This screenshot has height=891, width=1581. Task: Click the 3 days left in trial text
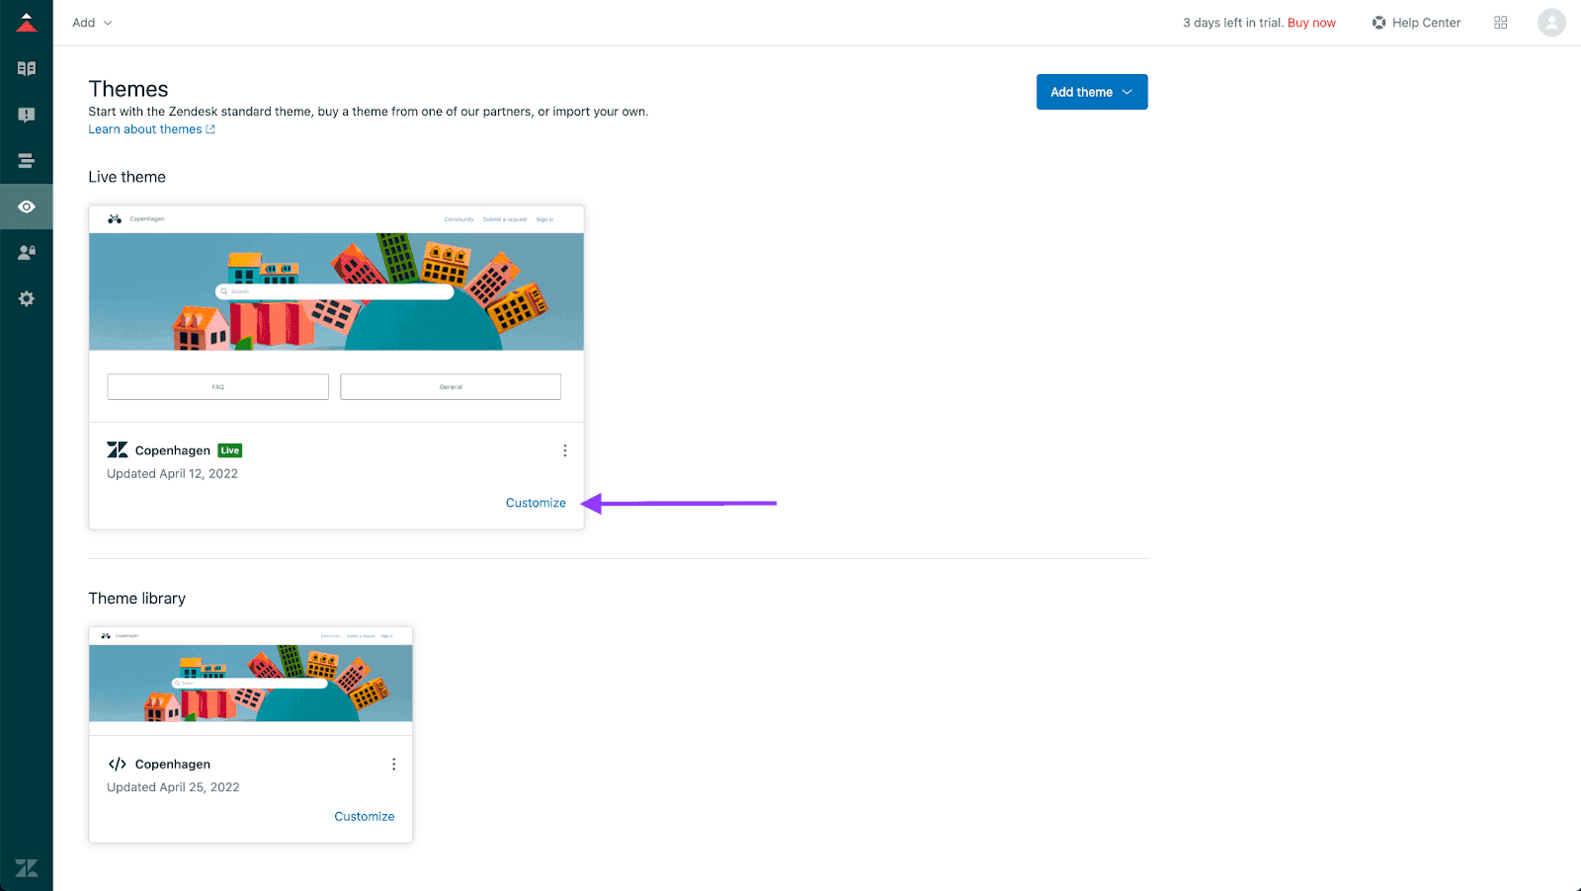[1233, 23]
